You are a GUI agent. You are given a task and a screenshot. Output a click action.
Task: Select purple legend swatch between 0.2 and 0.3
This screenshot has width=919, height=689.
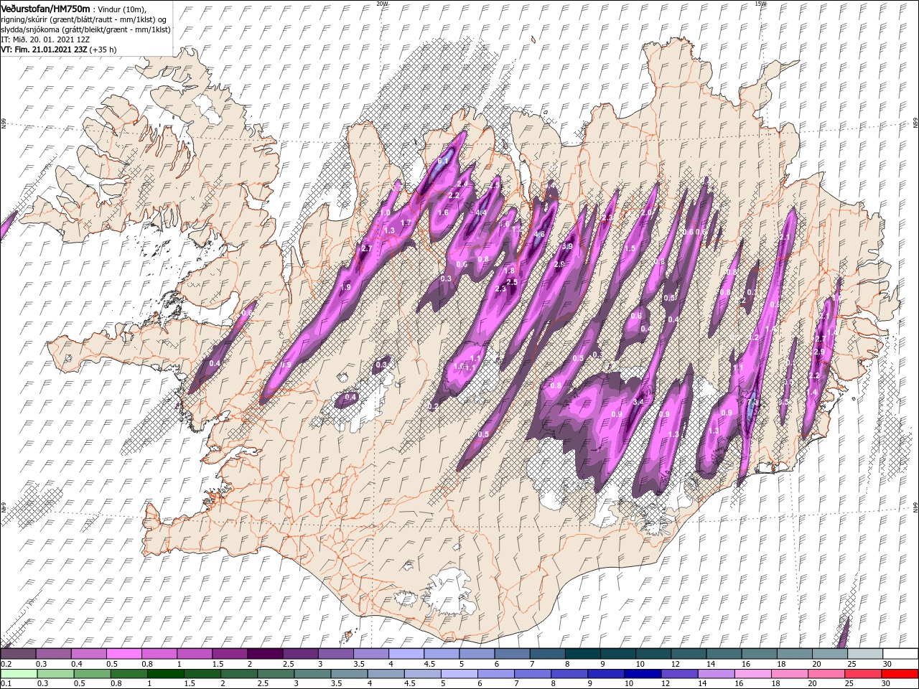tap(18, 653)
